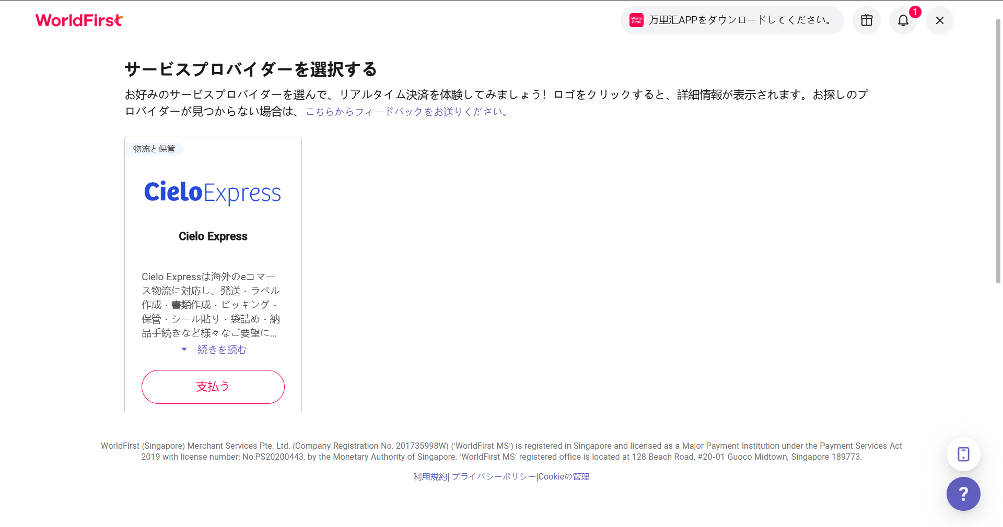Click the CieloExpress logo image
This screenshot has height=527, width=1003.
coord(213,193)
